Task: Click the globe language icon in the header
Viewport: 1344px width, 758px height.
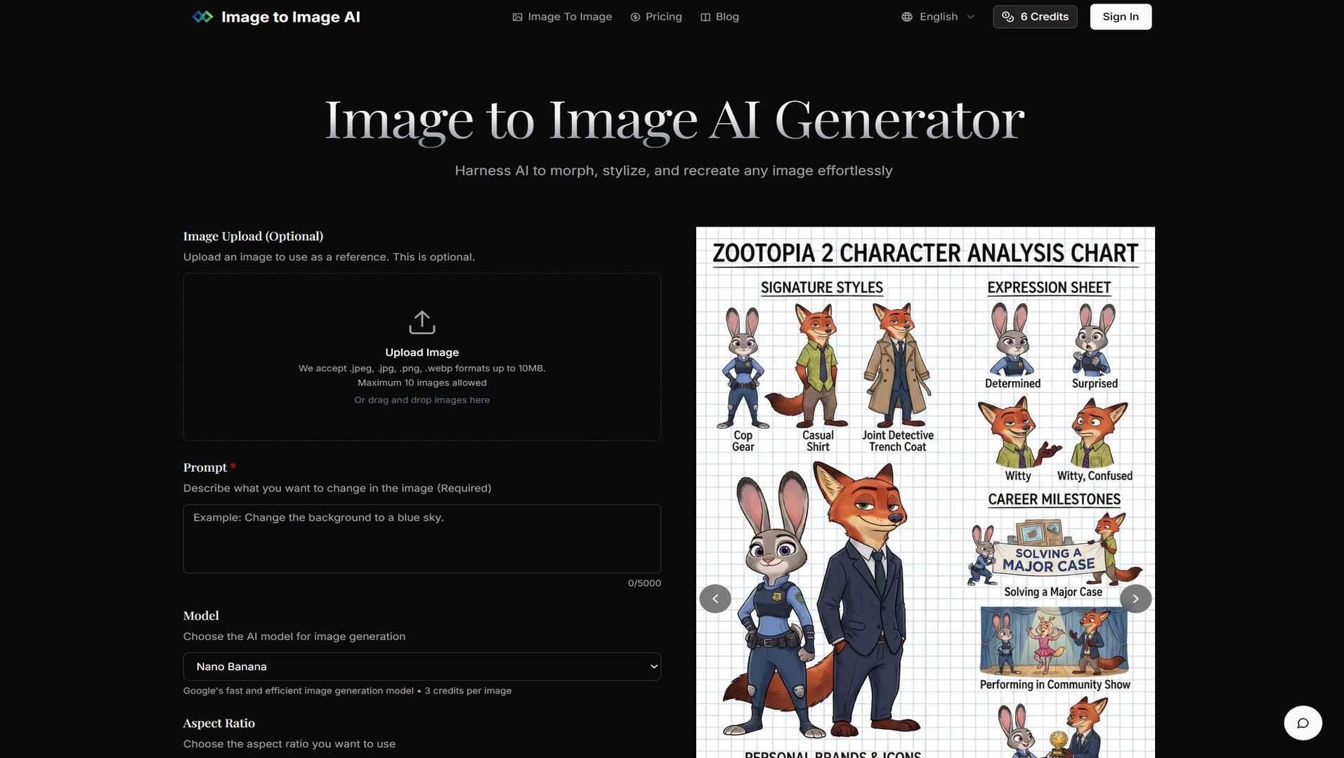Action: point(906,16)
